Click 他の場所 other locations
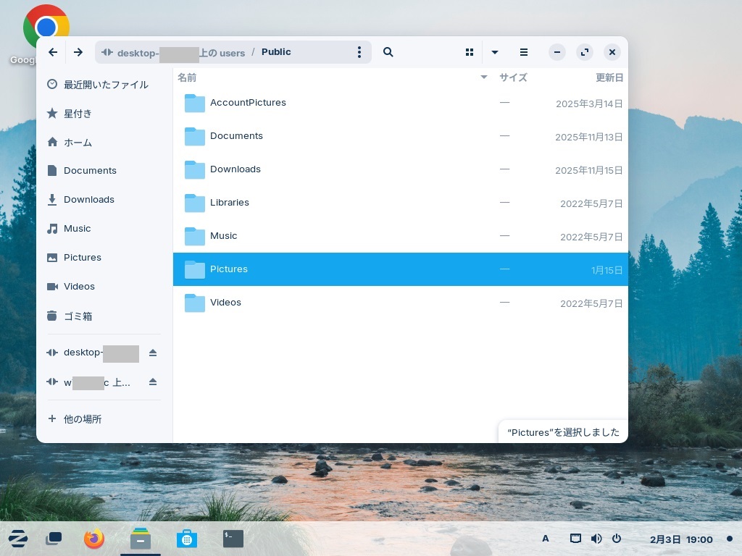Image resolution: width=742 pixels, height=556 pixels. tap(82, 419)
